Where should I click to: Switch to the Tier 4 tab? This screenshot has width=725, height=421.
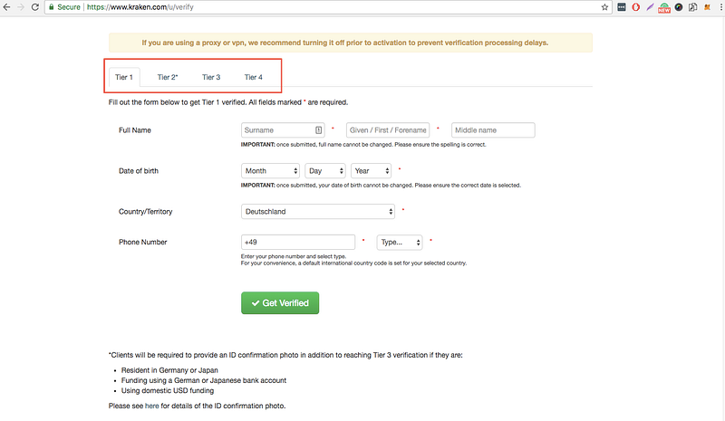tap(254, 77)
